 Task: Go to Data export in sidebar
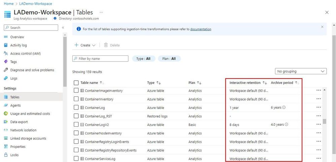coord(19,122)
